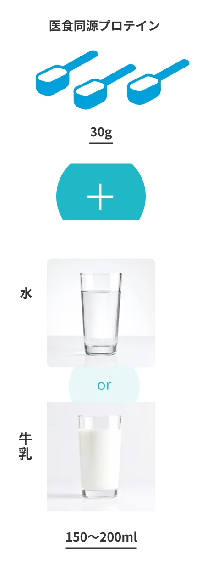This screenshot has width=202, height=570.
Task: Tap the cup of the rightmost scoop
Action: 144,90
